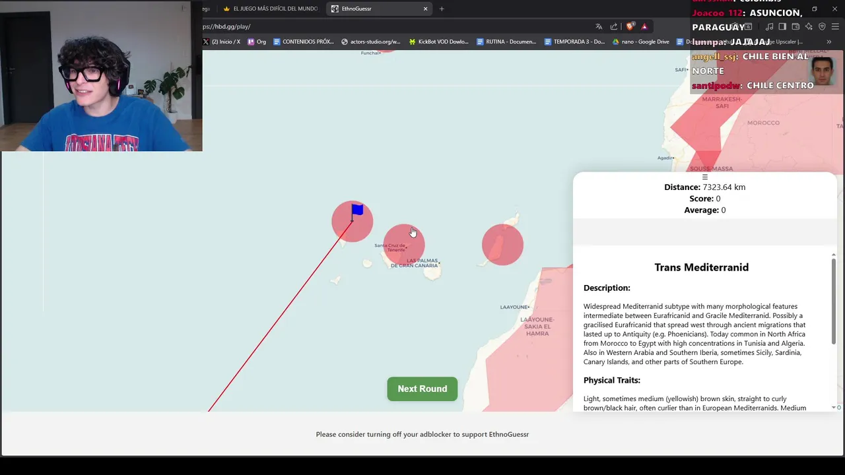The height and width of the screenshot is (475, 845).
Task: Click the Score: 0 text
Action: [x=704, y=199]
